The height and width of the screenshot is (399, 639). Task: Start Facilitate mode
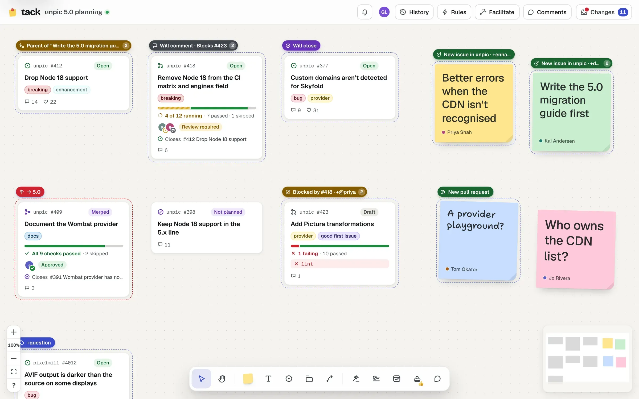[x=497, y=12]
